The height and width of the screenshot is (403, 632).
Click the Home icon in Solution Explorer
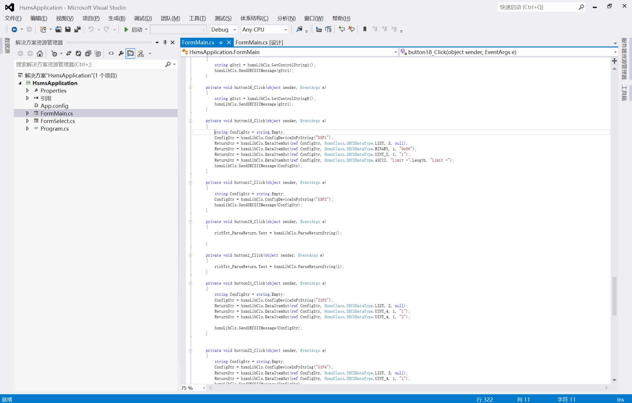click(x=40, y=53)
